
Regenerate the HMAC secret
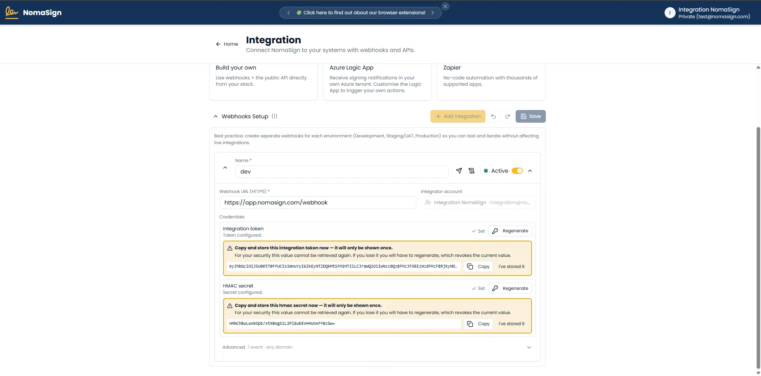coord(510,288)
